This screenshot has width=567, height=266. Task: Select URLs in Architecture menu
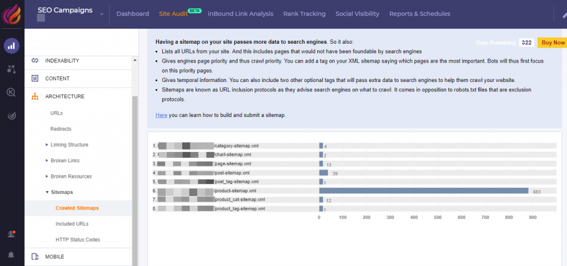pos(56,113)
